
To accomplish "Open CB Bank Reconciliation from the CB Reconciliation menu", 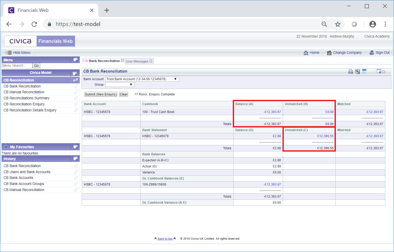I will click(x=22, y=86).
